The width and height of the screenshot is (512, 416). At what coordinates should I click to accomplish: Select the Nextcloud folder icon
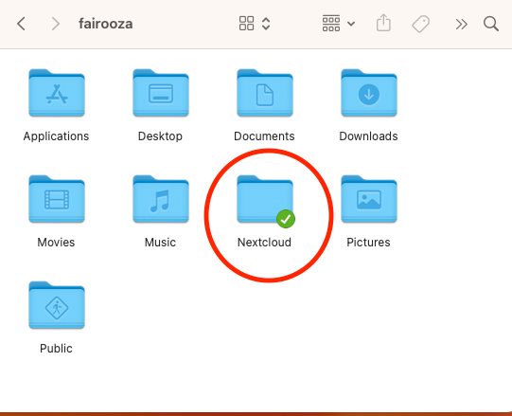(265, 199)
